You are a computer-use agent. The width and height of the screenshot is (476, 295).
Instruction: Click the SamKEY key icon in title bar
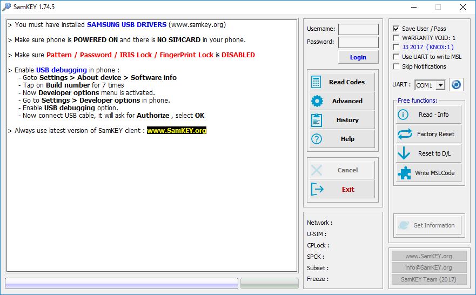[x=6, y=6]
